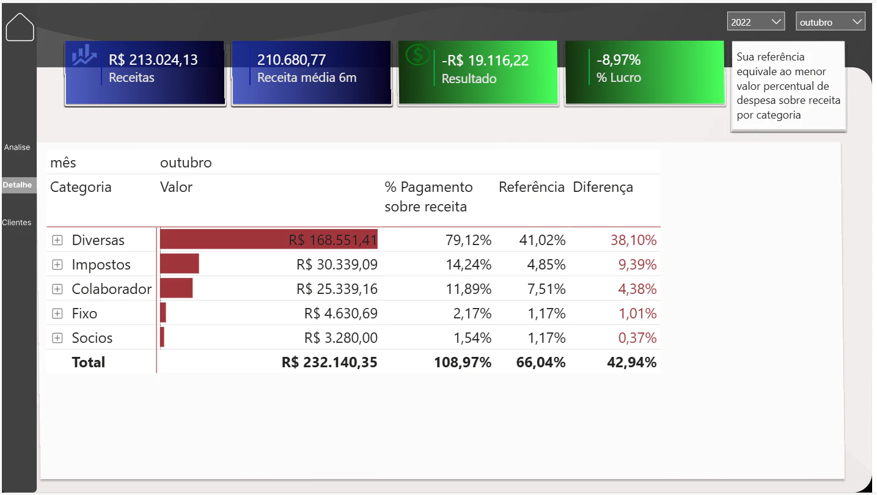The height and width of the screenshot is (495, 877).
Task: Click the 42,94% total difference cell
Action: tap(633, 362)
